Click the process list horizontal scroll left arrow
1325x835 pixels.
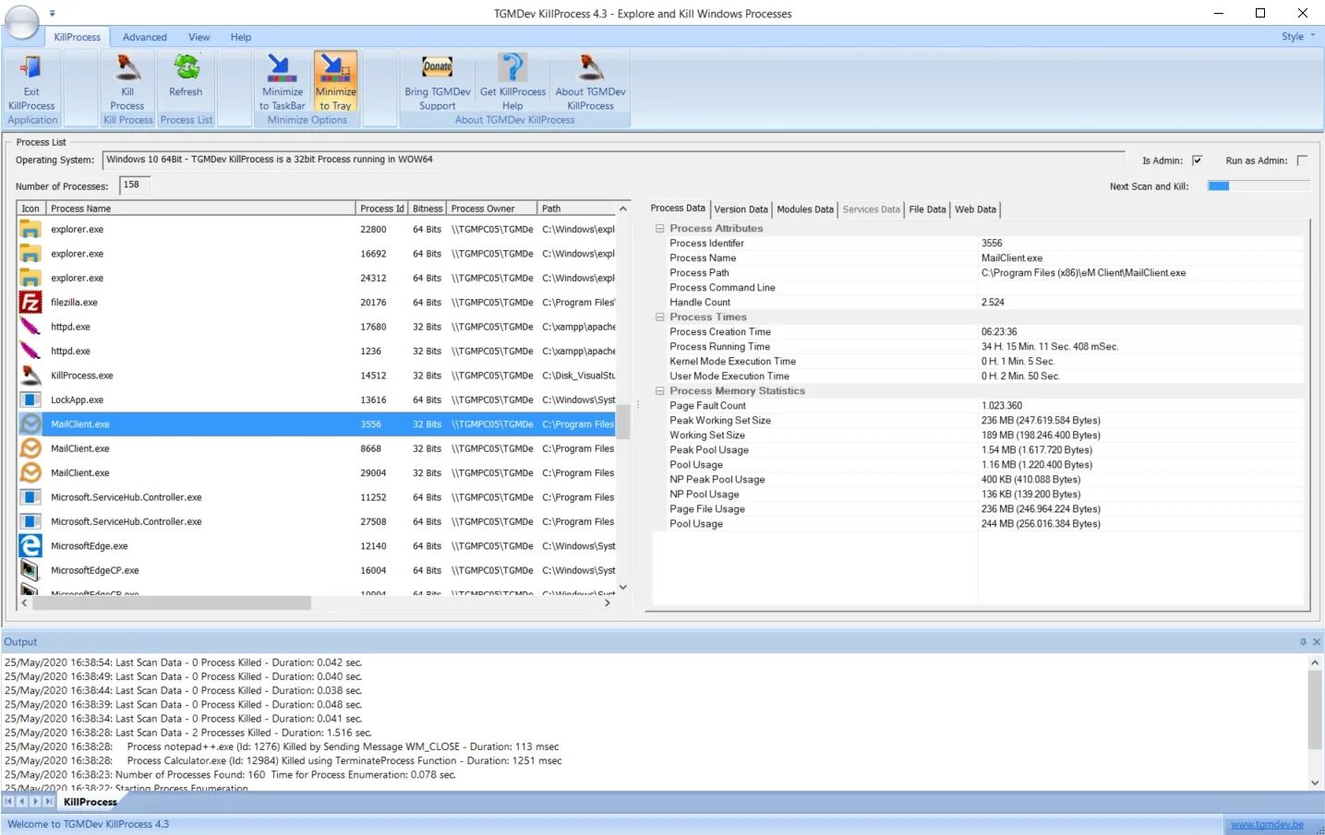(x=25, y=602)
